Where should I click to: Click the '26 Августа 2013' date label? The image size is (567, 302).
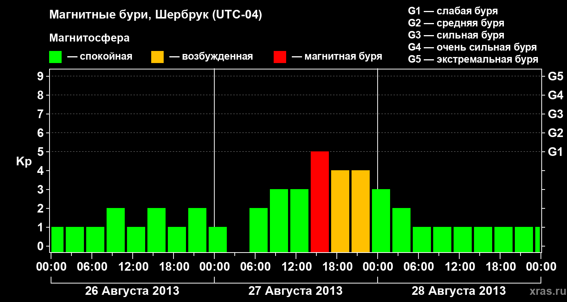click(x=132, y=291)
